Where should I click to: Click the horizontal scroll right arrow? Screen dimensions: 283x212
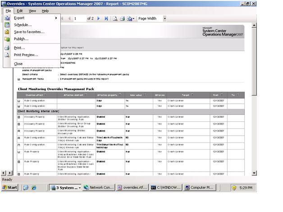pyautogui.click(x=10, y=173)
